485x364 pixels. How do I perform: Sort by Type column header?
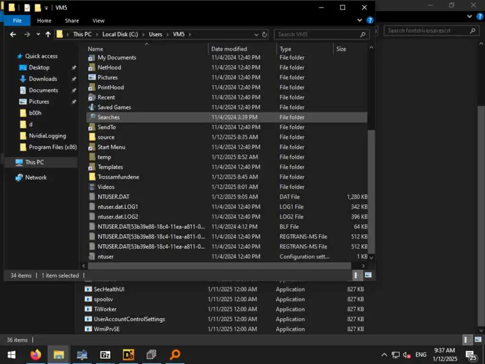click(285, 49)
